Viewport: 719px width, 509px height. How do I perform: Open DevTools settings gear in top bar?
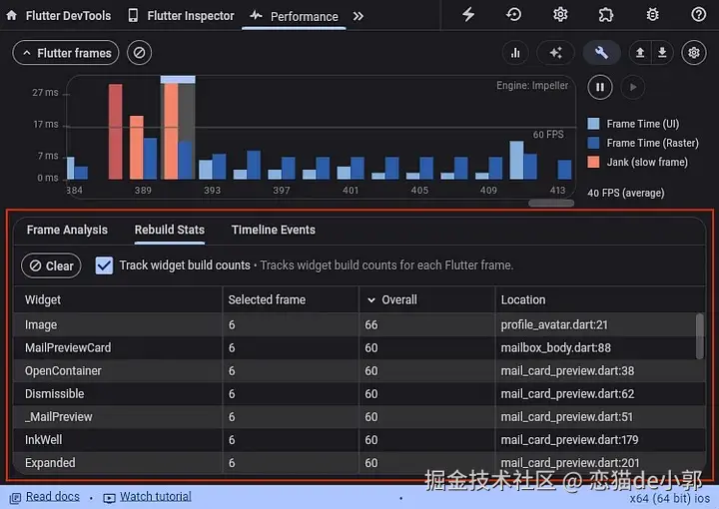pyautogui.click(x=560, y=15)
